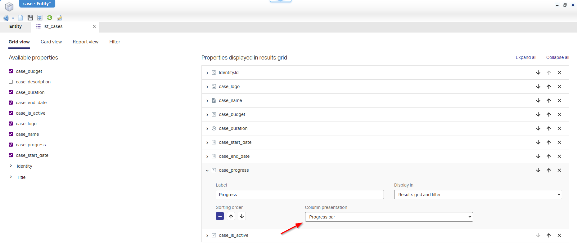Click the green refresh toolbar icon
This screenshot has width=577, height=247.
49,18
